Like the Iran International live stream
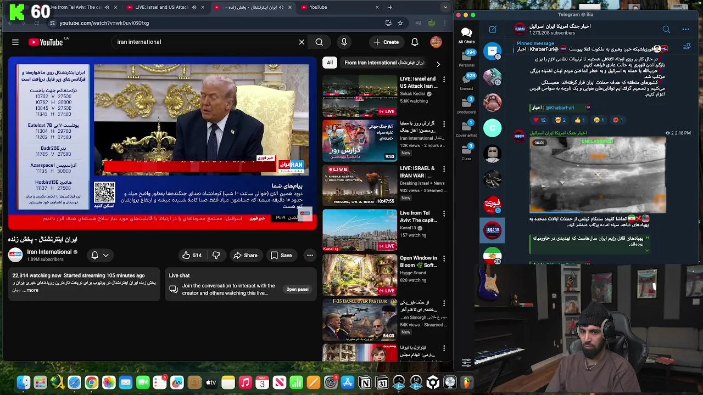703x395 pixels. tap(192, 255)
